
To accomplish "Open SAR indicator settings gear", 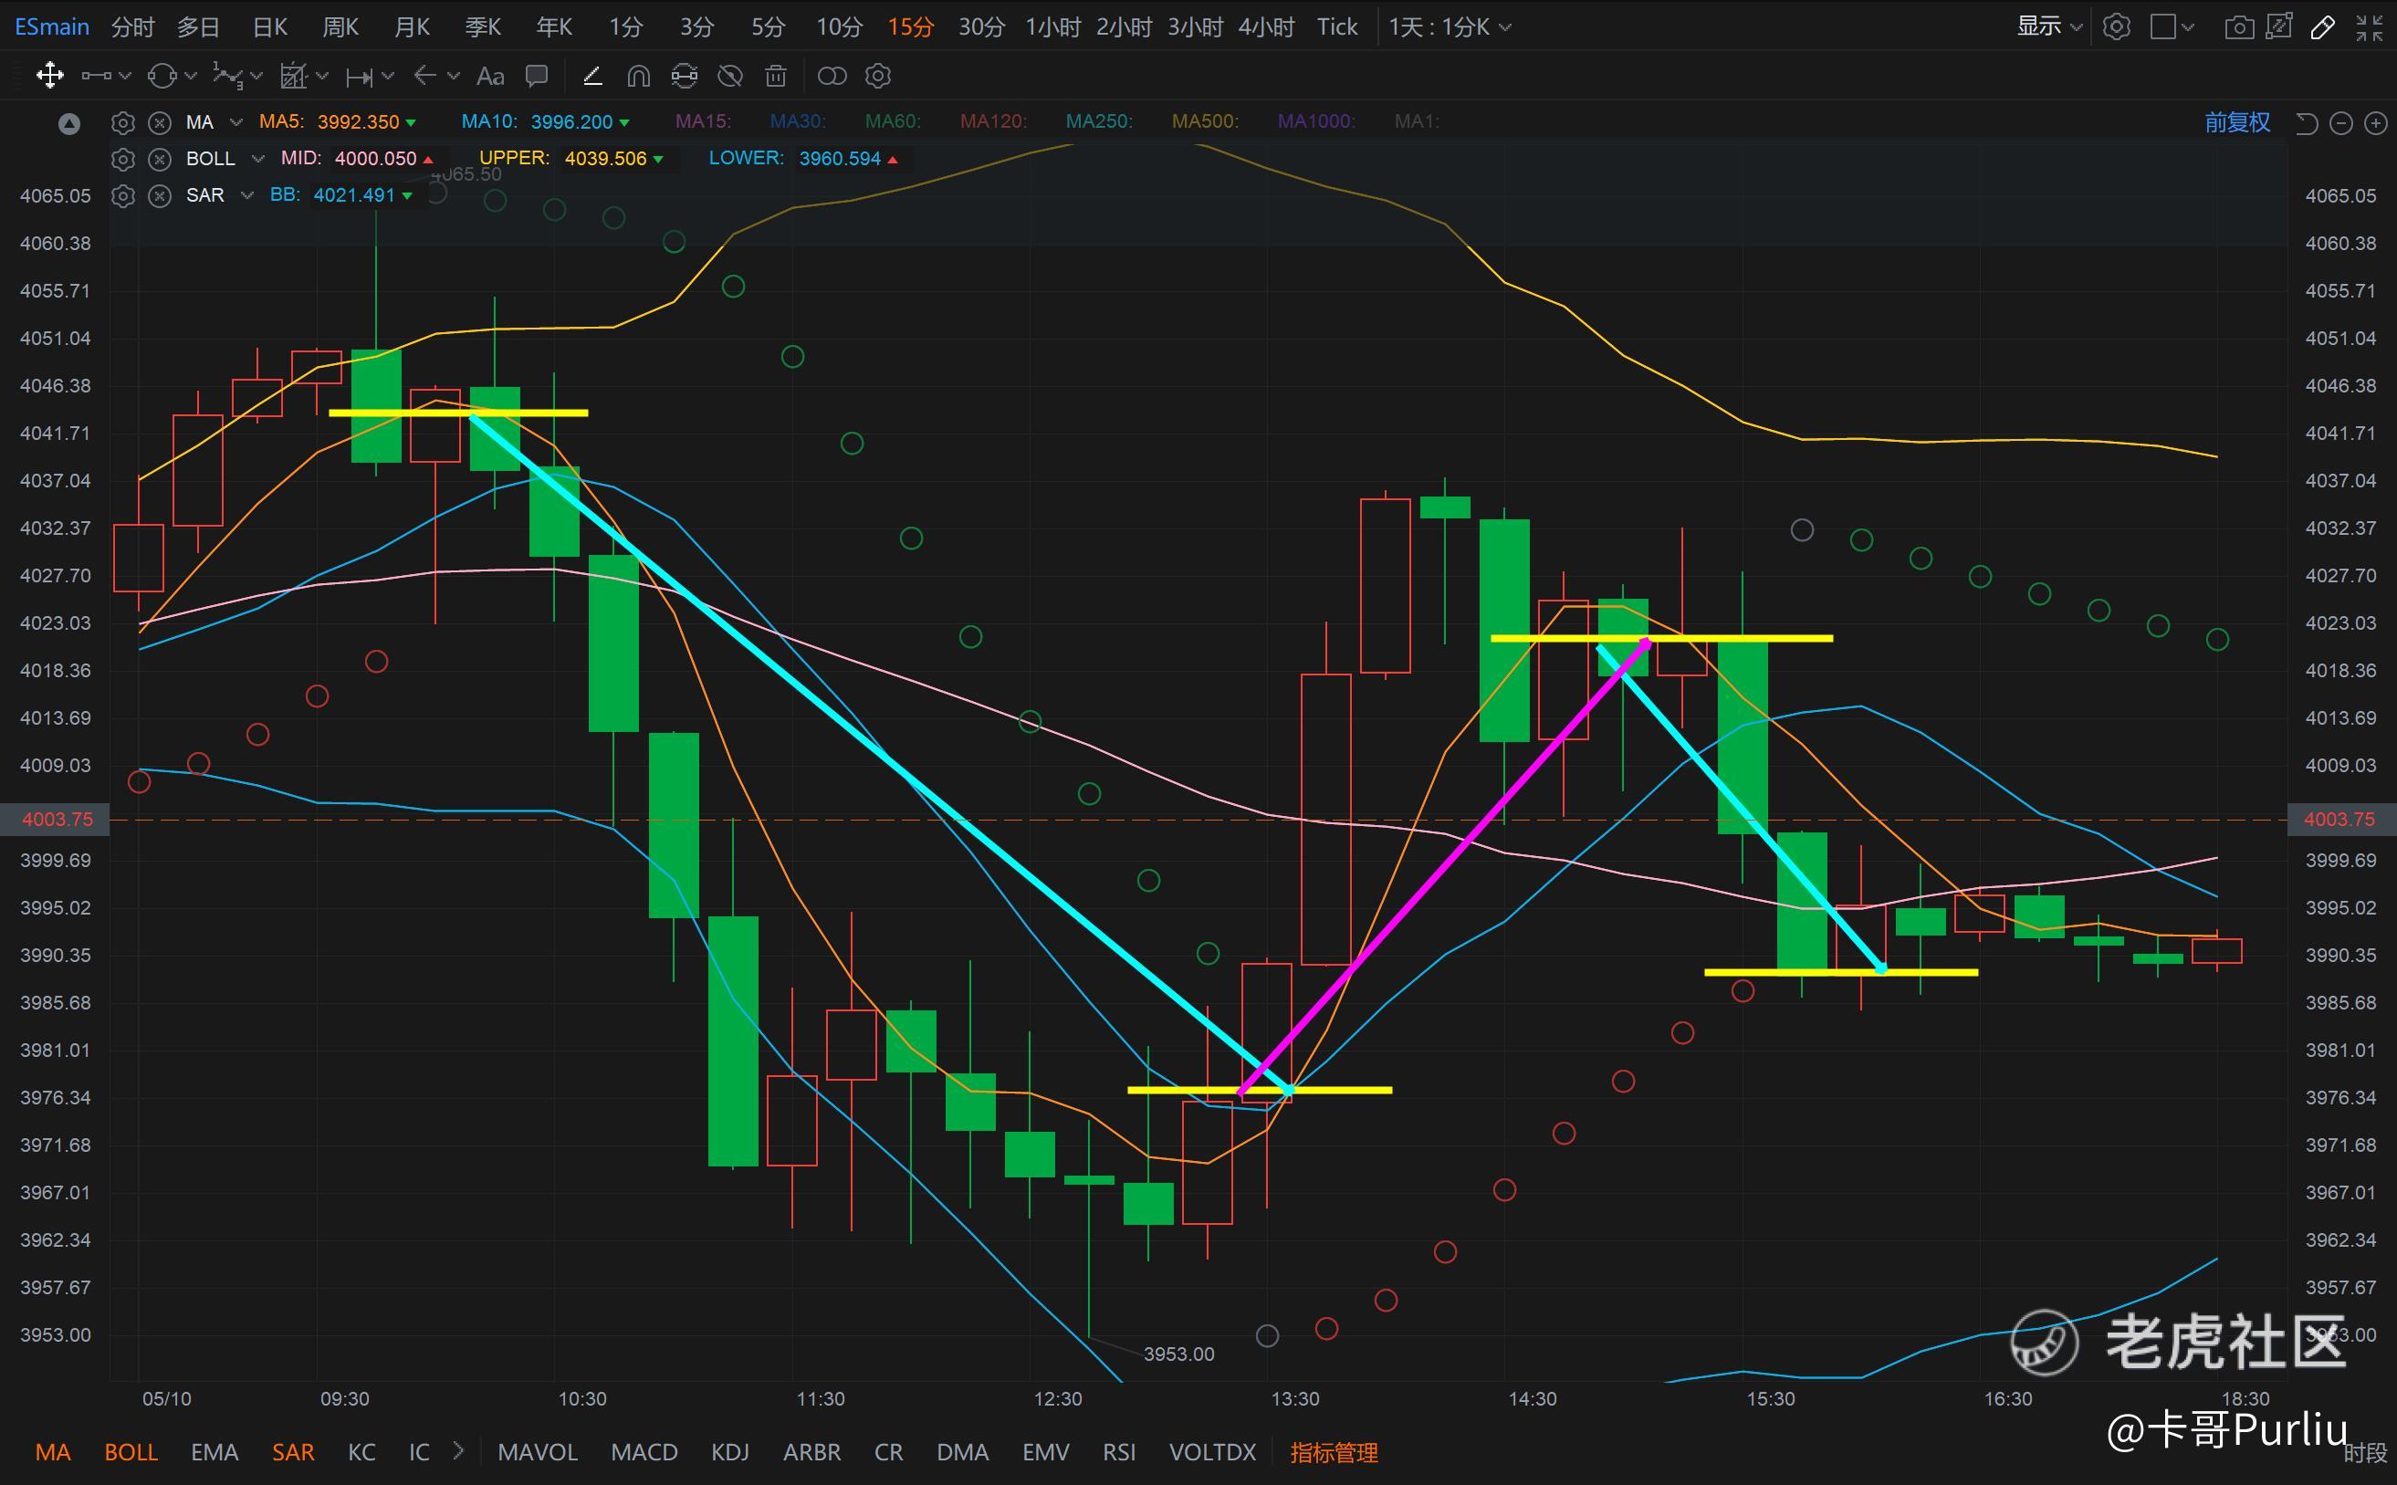I will [122, 196].
